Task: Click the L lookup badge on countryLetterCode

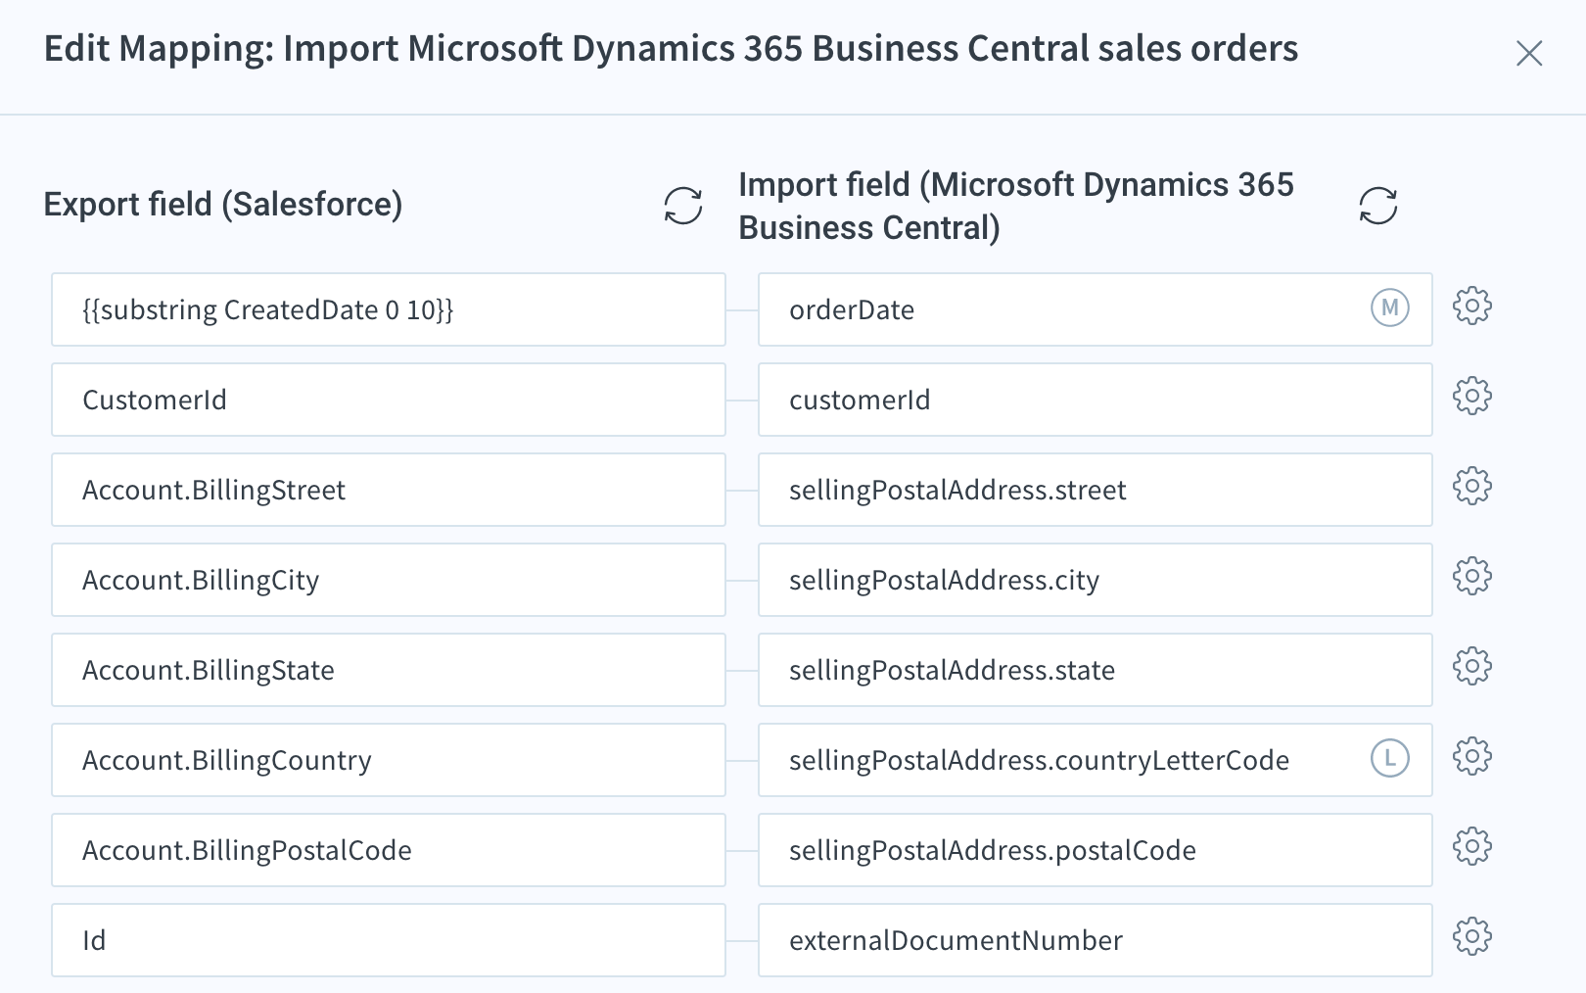Action: (x=1389, y=759)
